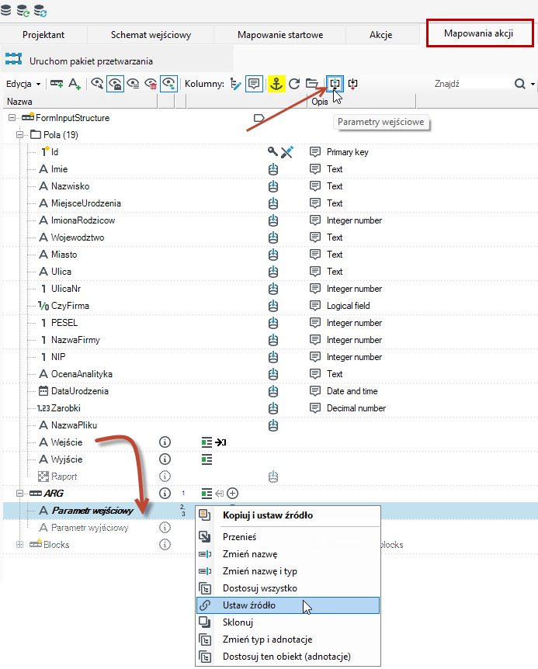The width and height of the screenshot is (538, 669).
Task: Click the green list icon in Wyjście row
Action: [207, 459]
